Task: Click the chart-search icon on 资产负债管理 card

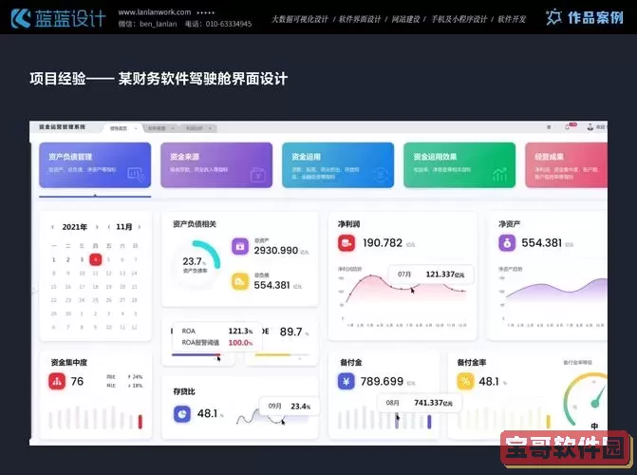Action: (x=136, y=174)
